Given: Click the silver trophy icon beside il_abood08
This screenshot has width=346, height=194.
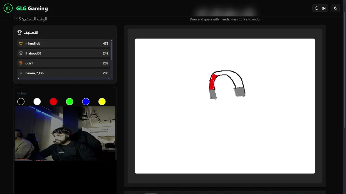Looking at the screenshot, I should (21, 53).
